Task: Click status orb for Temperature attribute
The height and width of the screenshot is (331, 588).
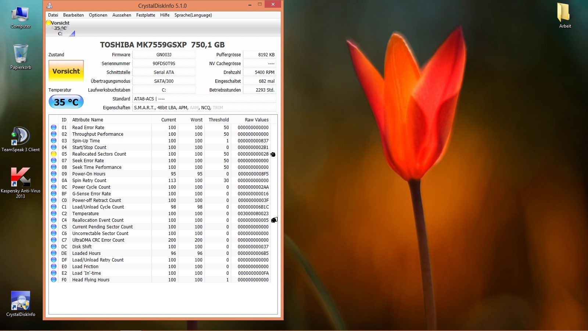Action: pos(54,214)
